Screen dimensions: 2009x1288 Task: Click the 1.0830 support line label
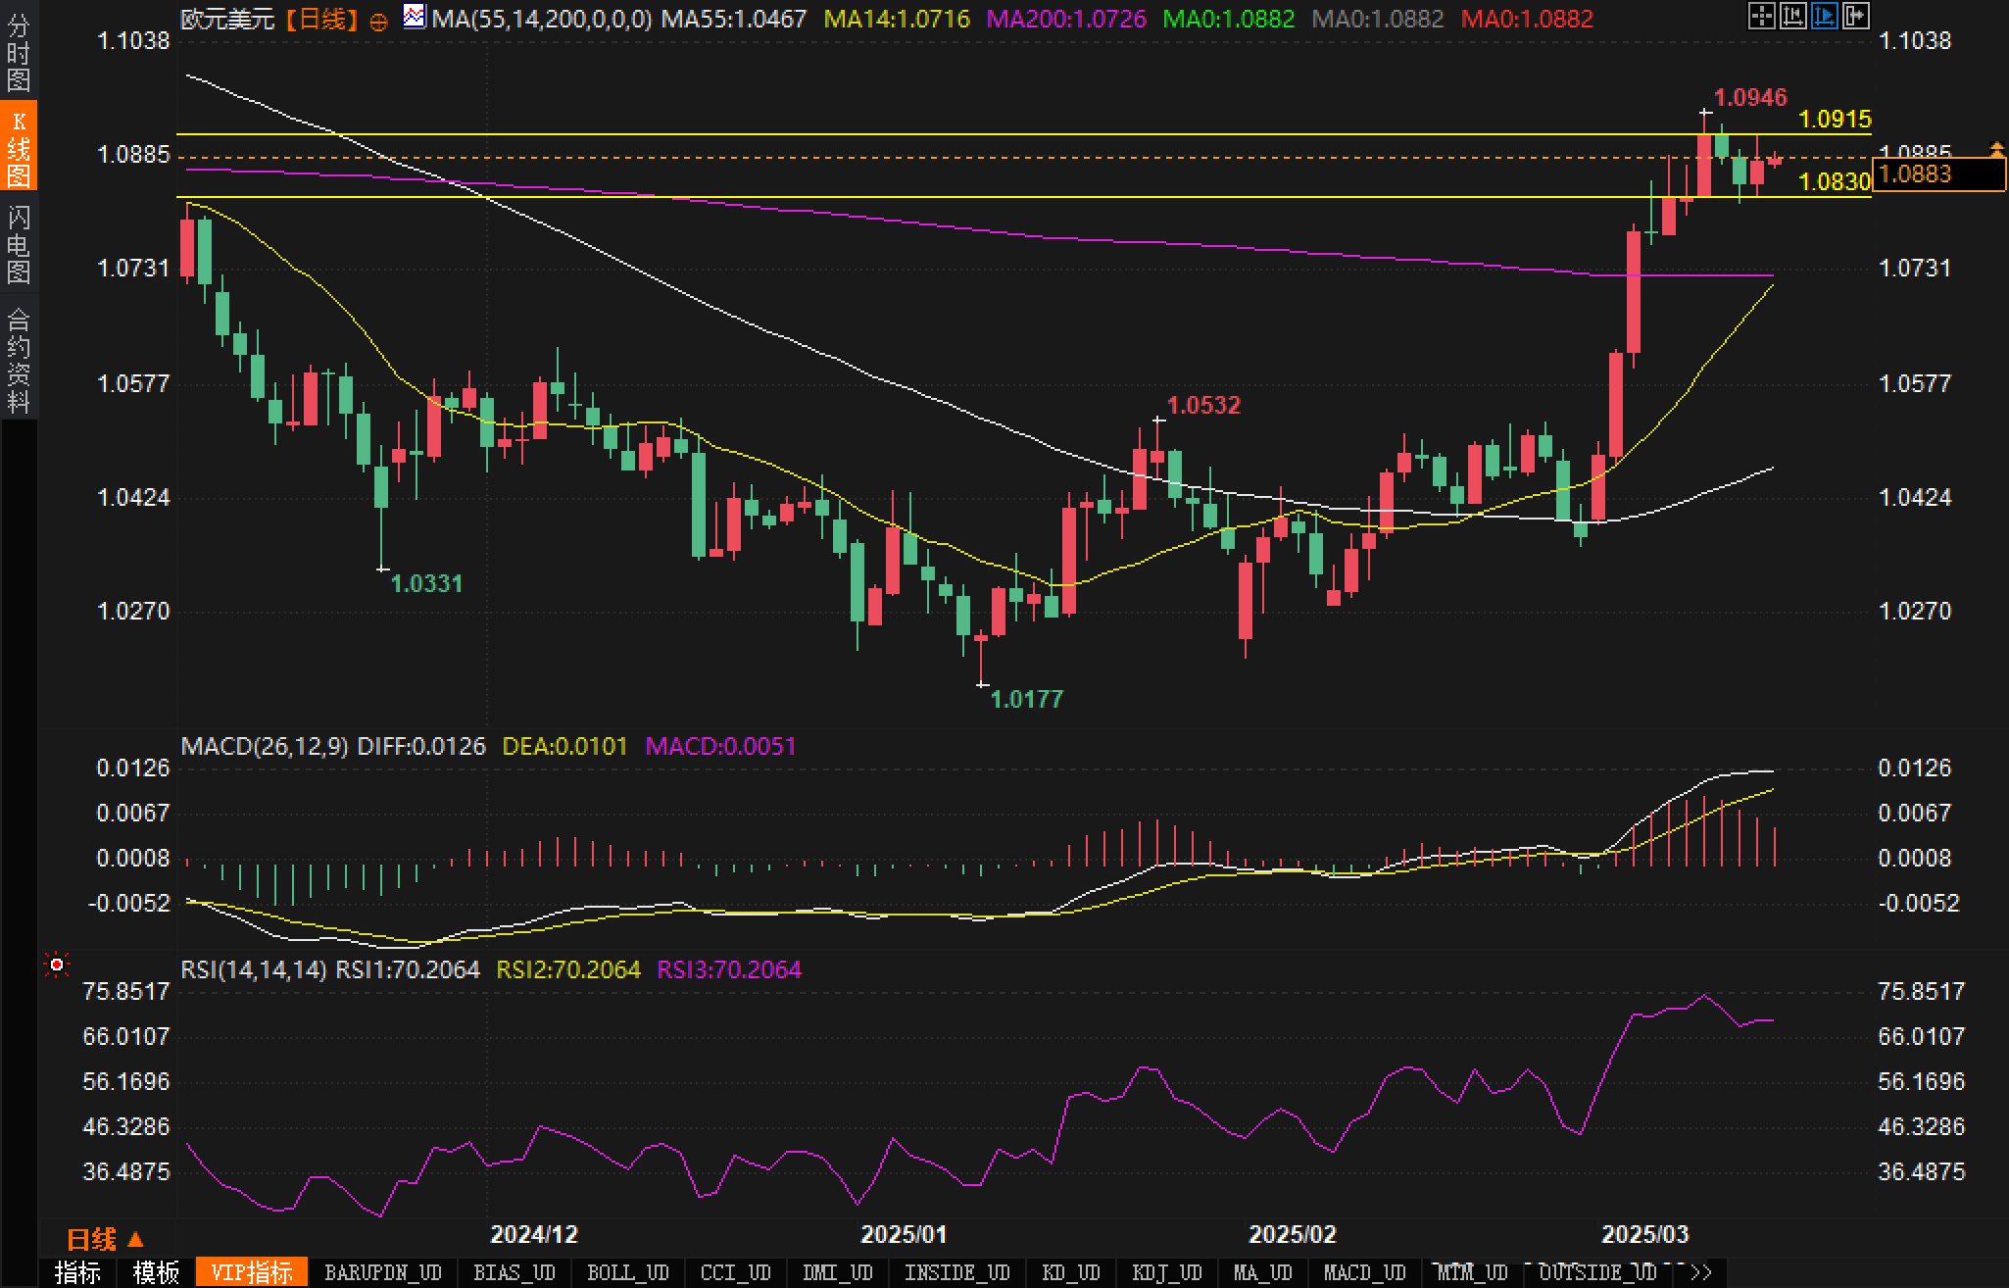[x=1836, y=181]
